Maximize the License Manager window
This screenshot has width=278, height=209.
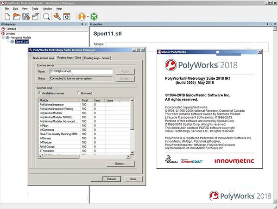pyautogui.click(x=139, y=50)
